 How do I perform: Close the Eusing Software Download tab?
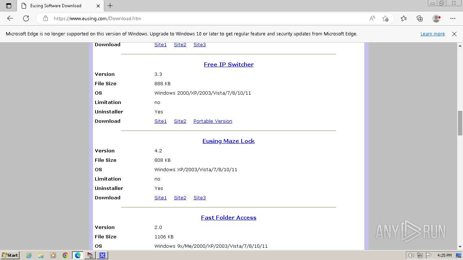[x=98, y=6]
